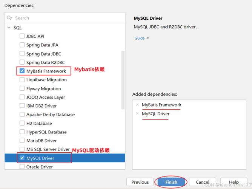Select the JOOQ Access Layer row label
252x189 pixels.
click(x=46, y=97)
